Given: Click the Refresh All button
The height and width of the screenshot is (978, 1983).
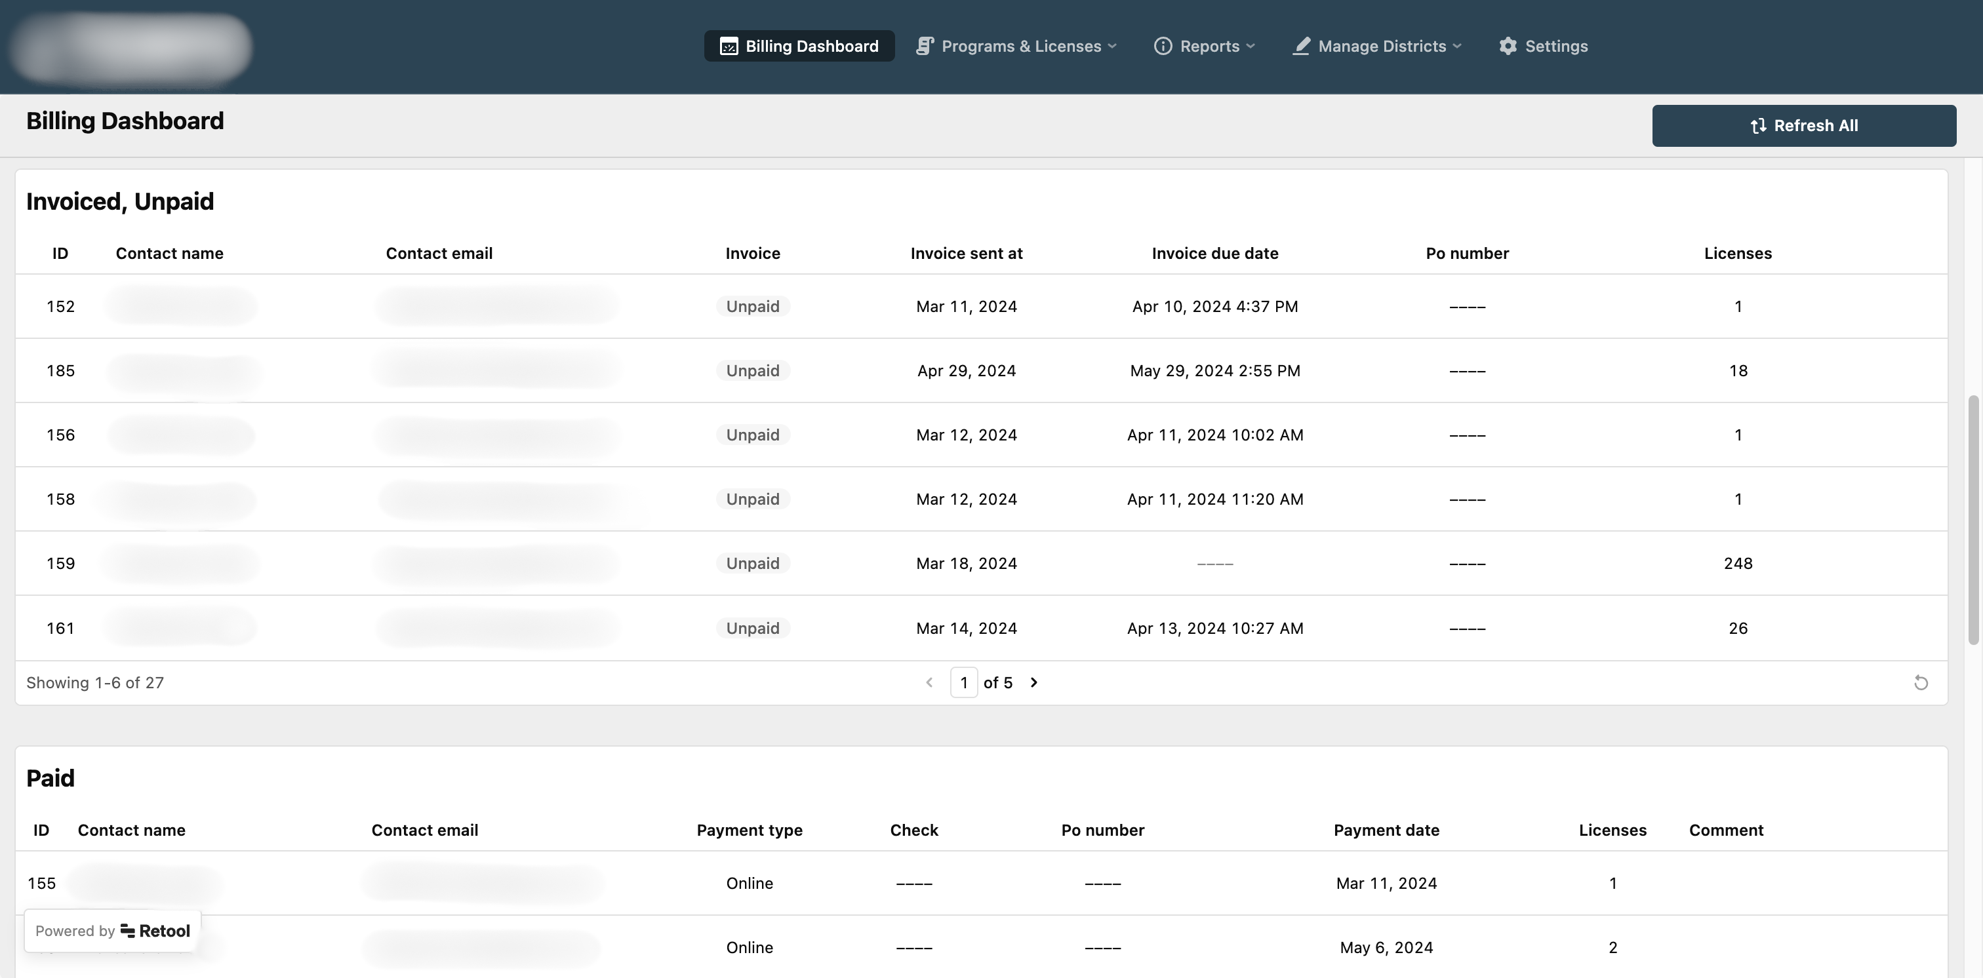Looking at the screenshot, I should click(x=1803, y=125).
